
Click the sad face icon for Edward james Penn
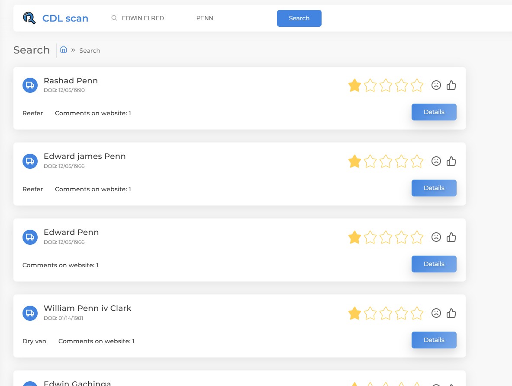pyautogui.click(x=436, y=161)
